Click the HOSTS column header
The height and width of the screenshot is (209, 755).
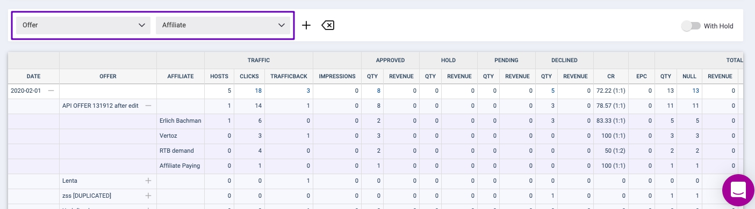coord(219,77)
